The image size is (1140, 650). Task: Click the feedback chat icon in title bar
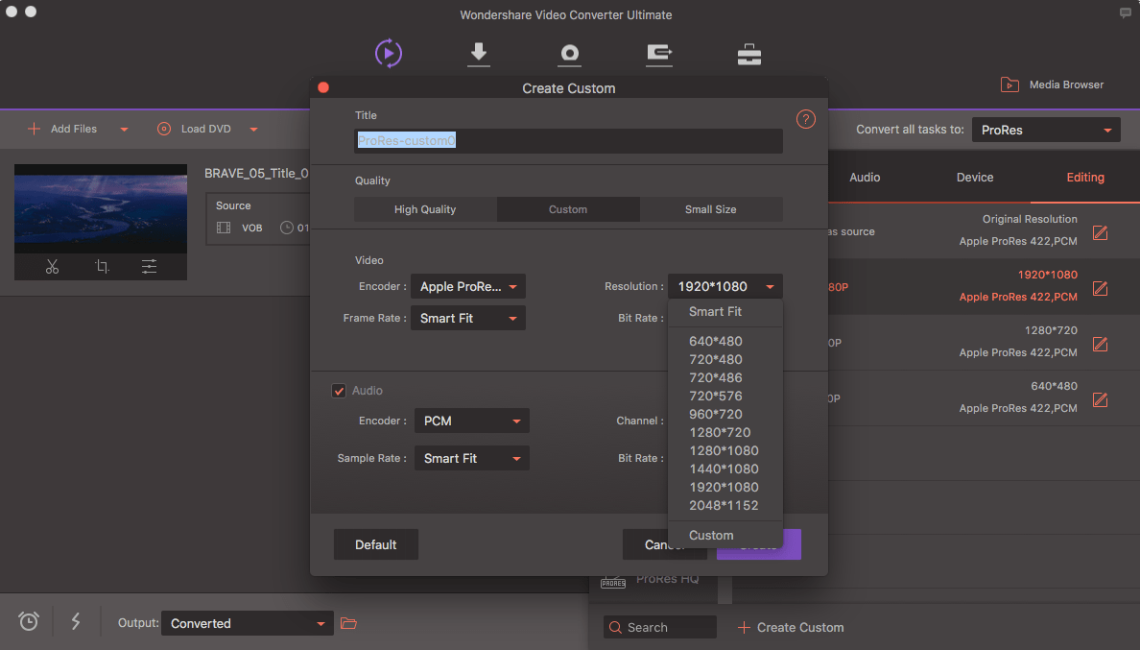(x=1125, y=13)
